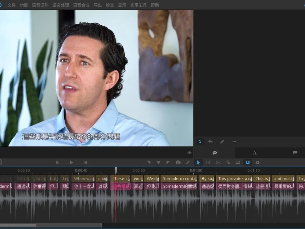Click the playhead handle on time ruler
305x229 pixels.
pos(116,170)
